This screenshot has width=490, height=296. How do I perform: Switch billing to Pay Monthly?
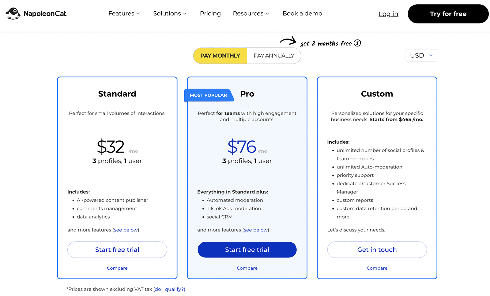[220, 56]
